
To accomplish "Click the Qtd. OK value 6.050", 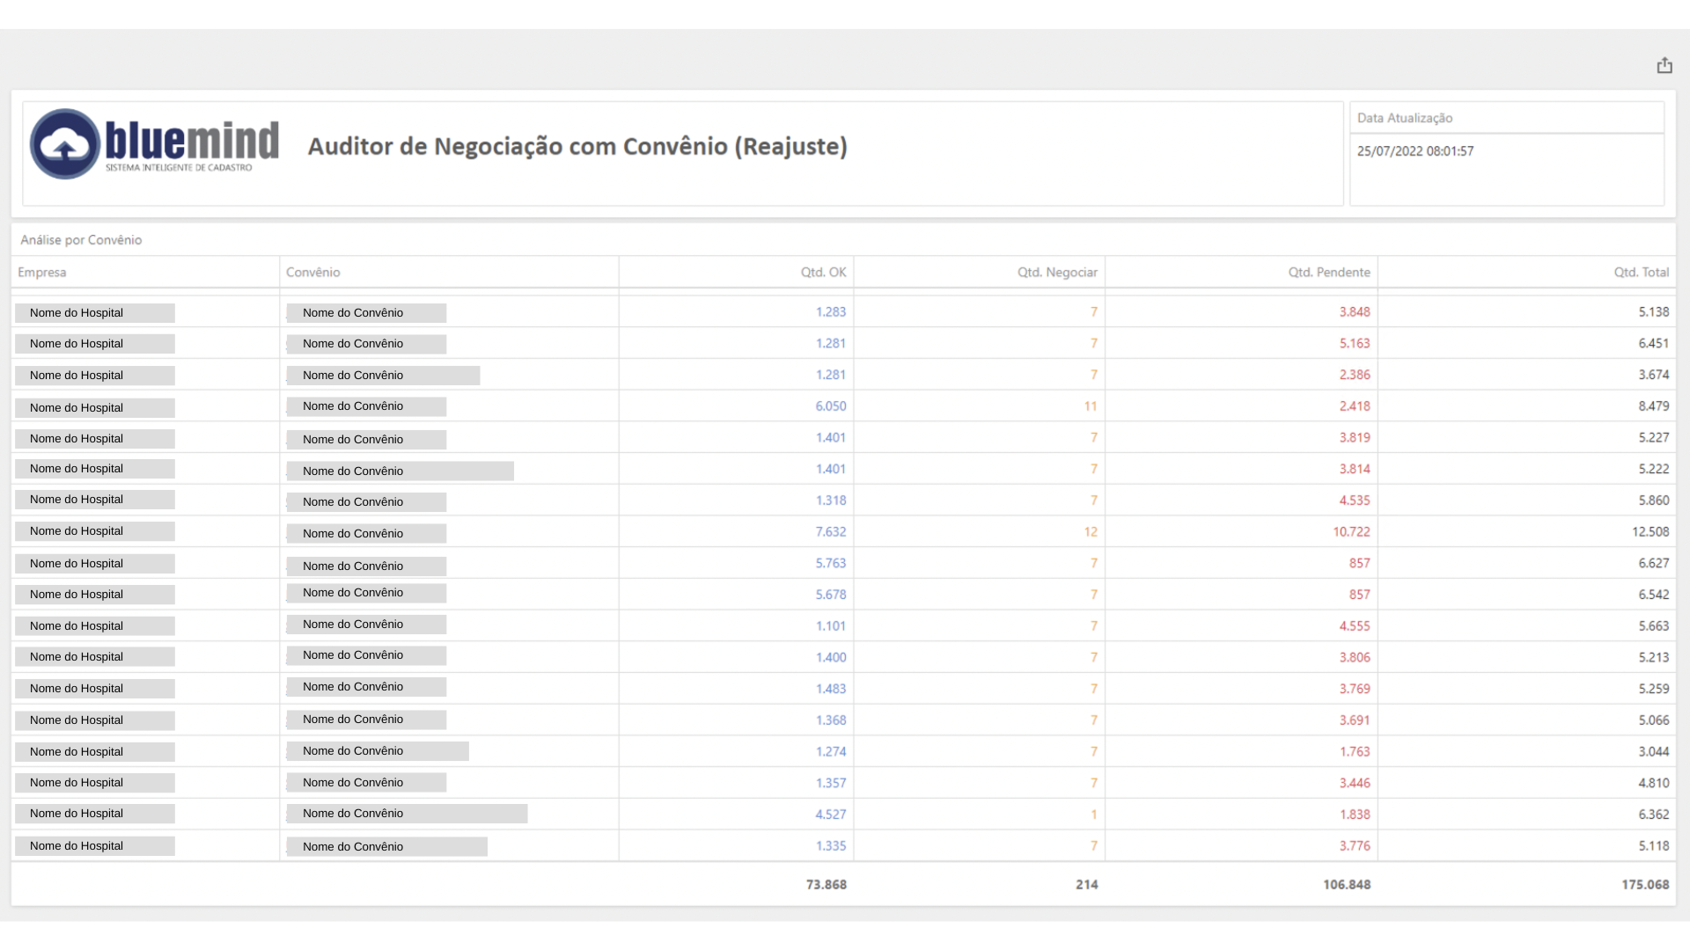I will [x=830, y=406].
